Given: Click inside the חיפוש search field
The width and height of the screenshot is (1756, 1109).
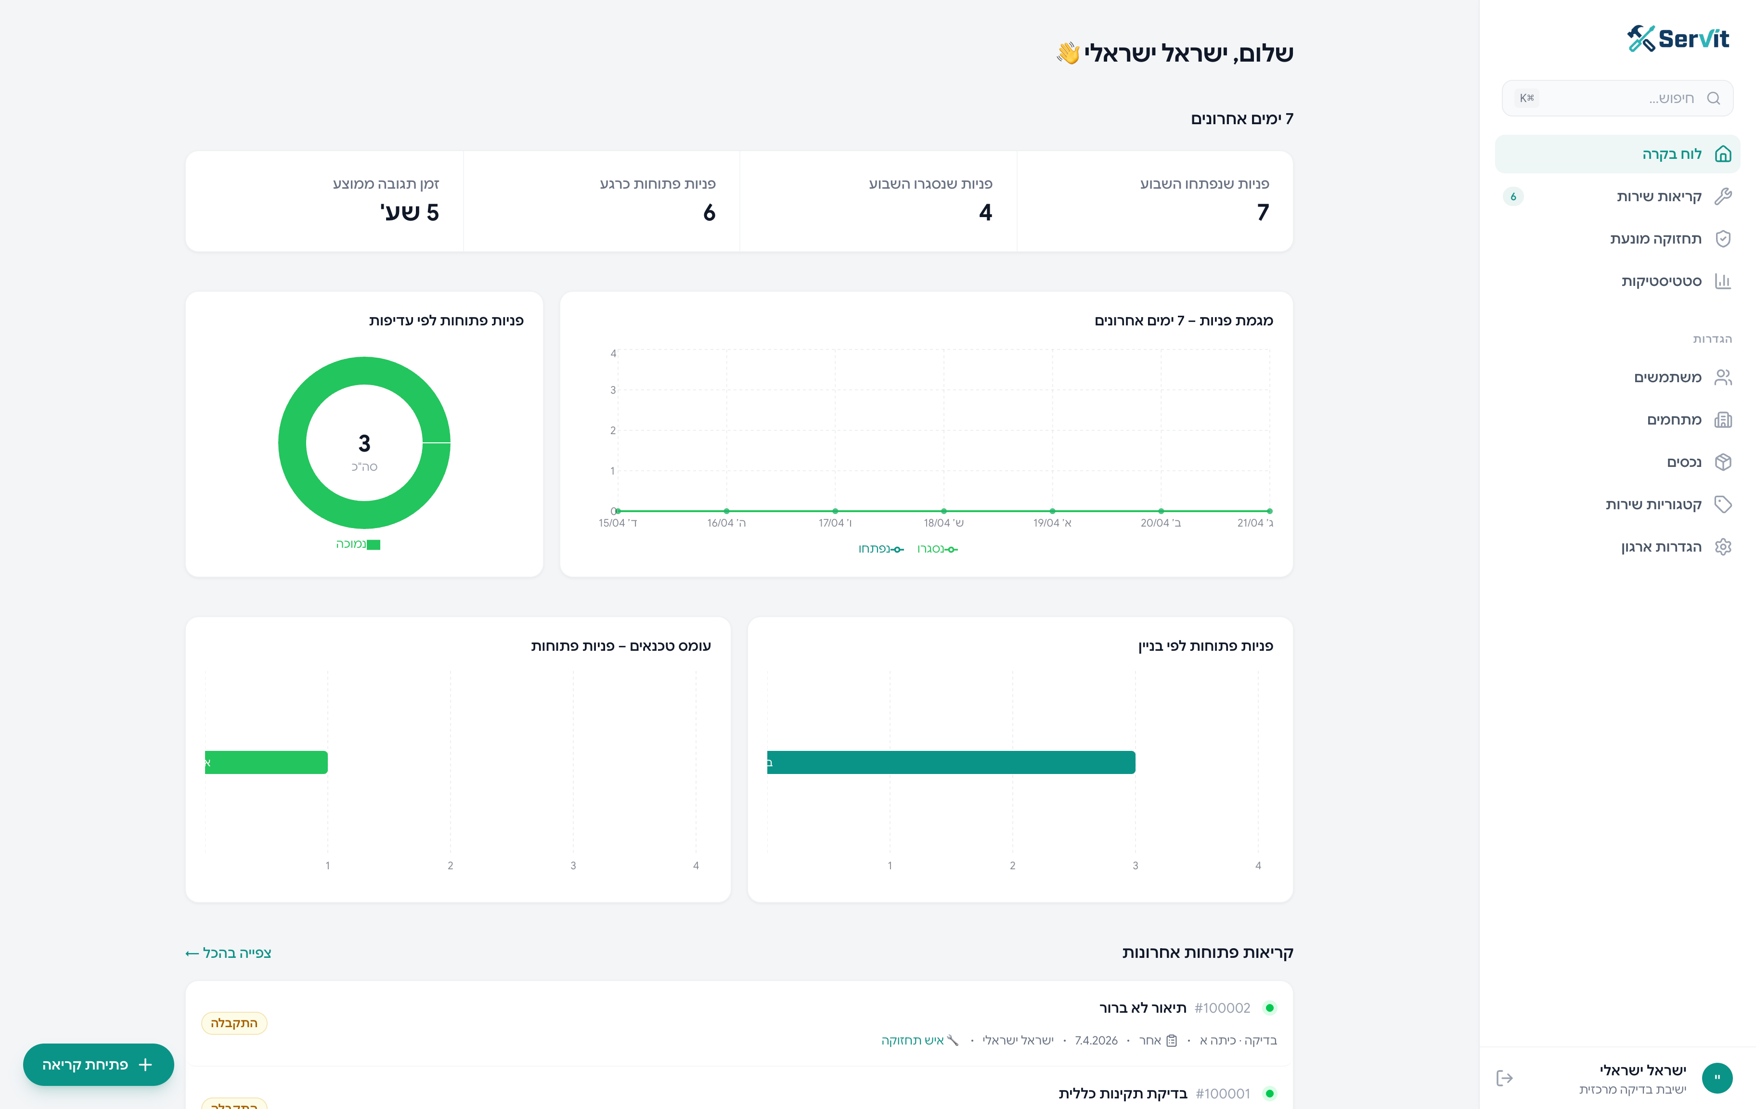Looking at the screenshot, I should tap(1617, 98).
